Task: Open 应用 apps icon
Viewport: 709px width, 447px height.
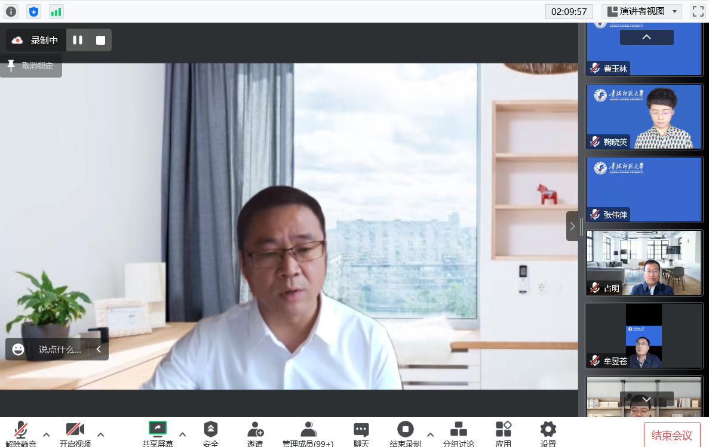Action: point(503,433)
